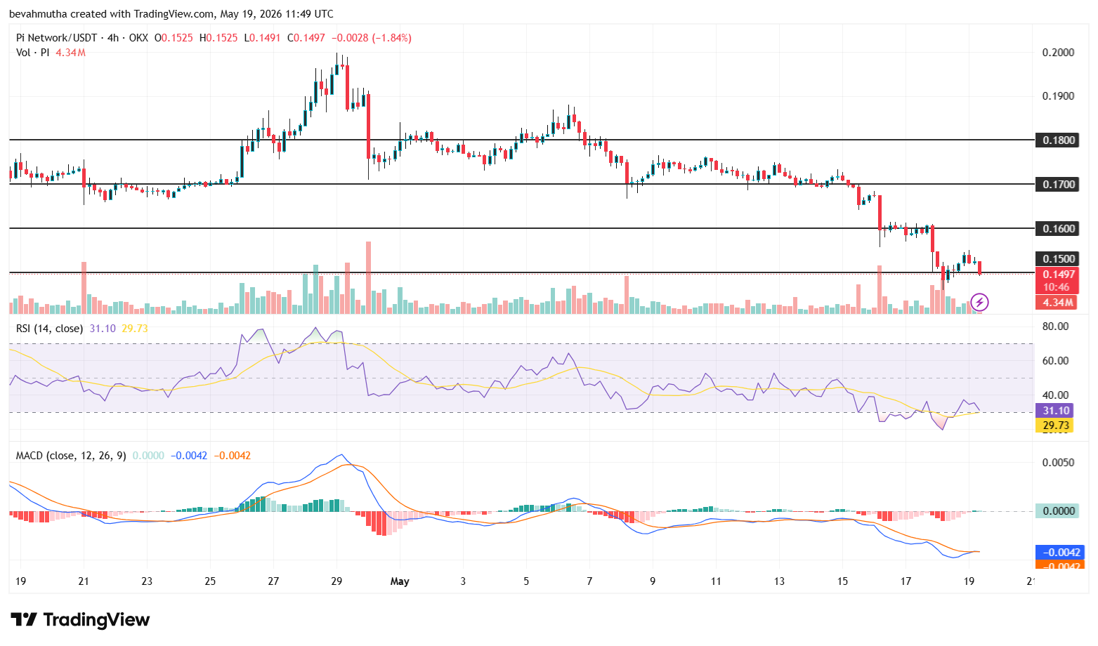1098x646 pixels.
Task: Click the MACD 0.0050 axis label
Action: pyautogui.click(x=1058, y=463)
